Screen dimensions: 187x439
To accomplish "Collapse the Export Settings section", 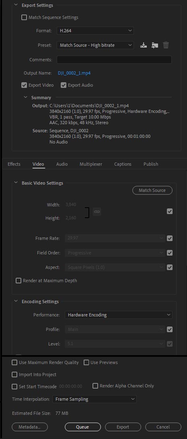I will pyautogui.click(x=16, y=5).
